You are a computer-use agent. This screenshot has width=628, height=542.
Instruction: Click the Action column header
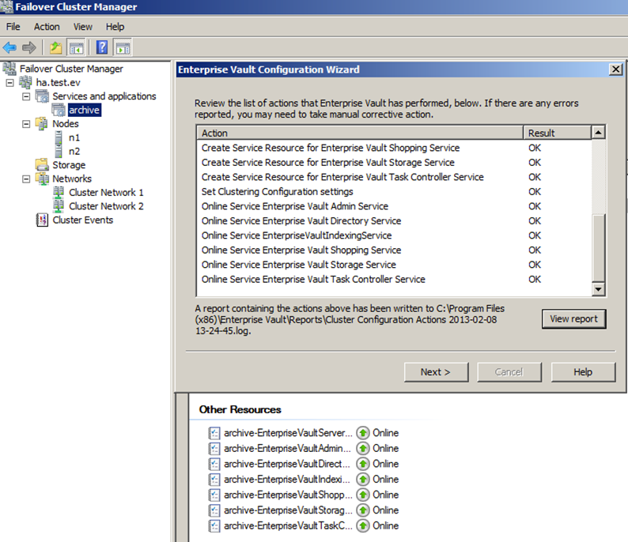coord(360,133)
